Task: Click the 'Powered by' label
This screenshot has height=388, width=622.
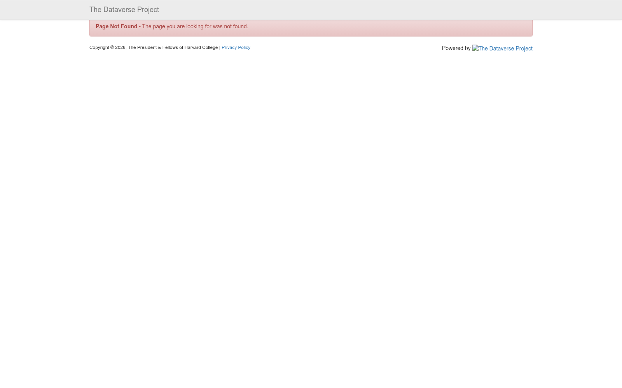Action: click(x=456, y=48)
